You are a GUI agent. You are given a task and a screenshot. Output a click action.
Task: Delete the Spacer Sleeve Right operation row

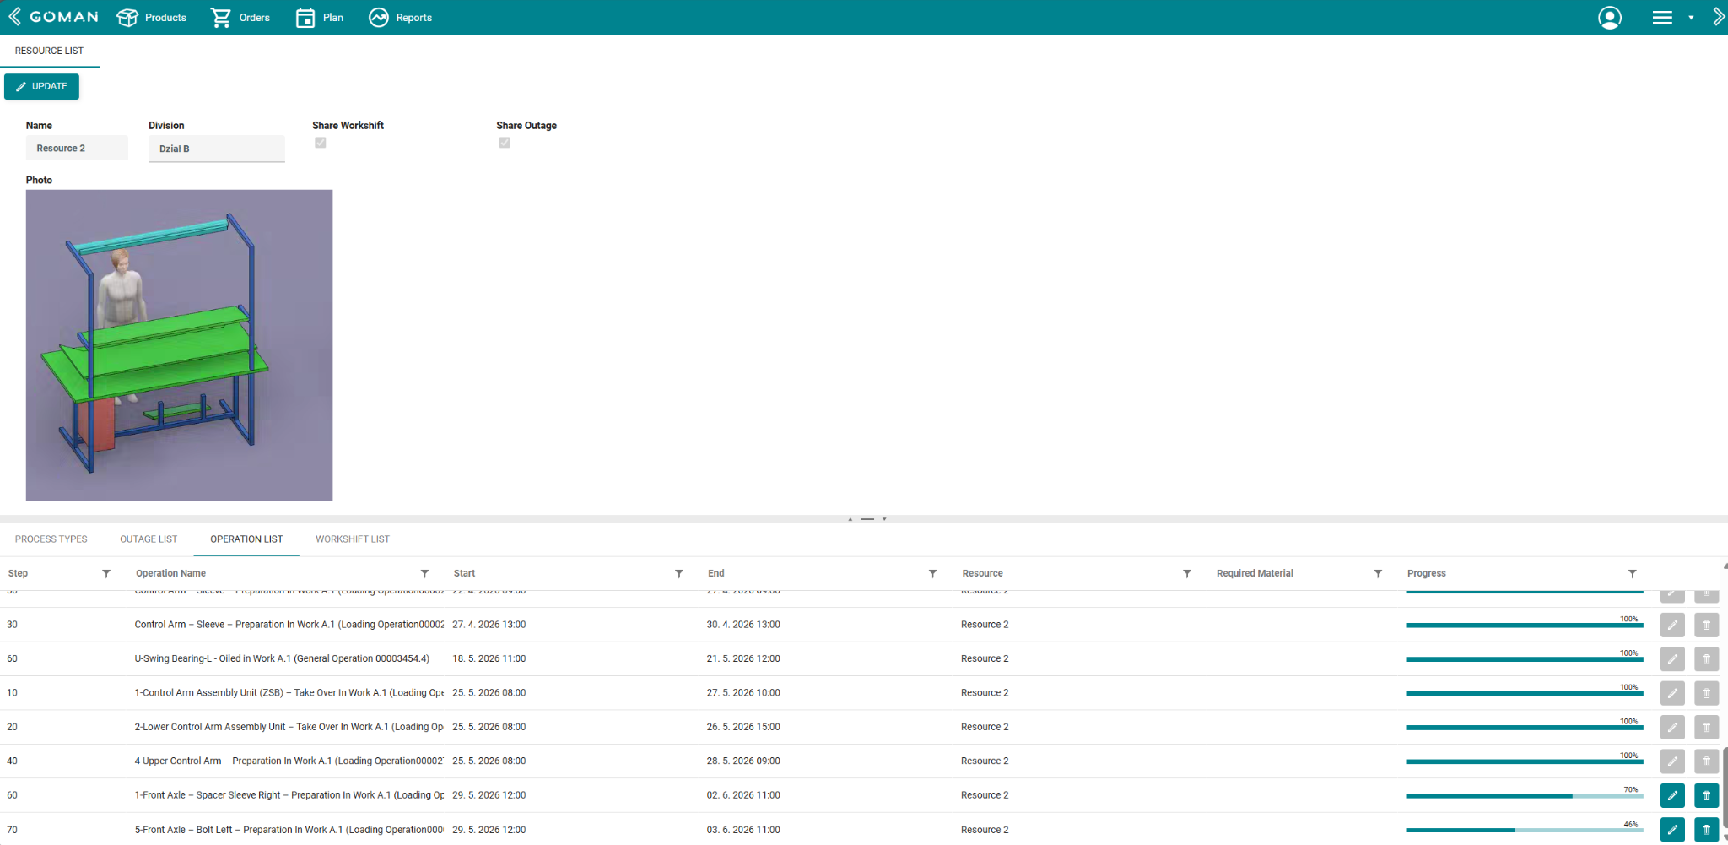pos(1706,795)
